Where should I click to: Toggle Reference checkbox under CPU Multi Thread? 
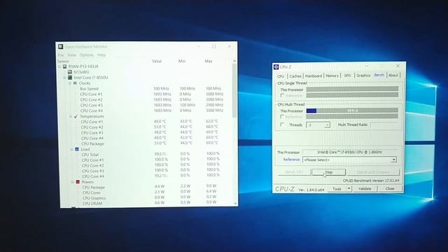[x=282, y=116]
